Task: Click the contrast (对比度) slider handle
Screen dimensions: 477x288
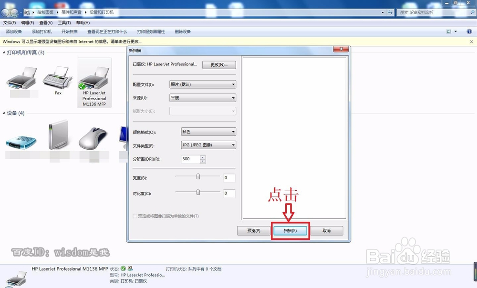Action: [198, 192]
